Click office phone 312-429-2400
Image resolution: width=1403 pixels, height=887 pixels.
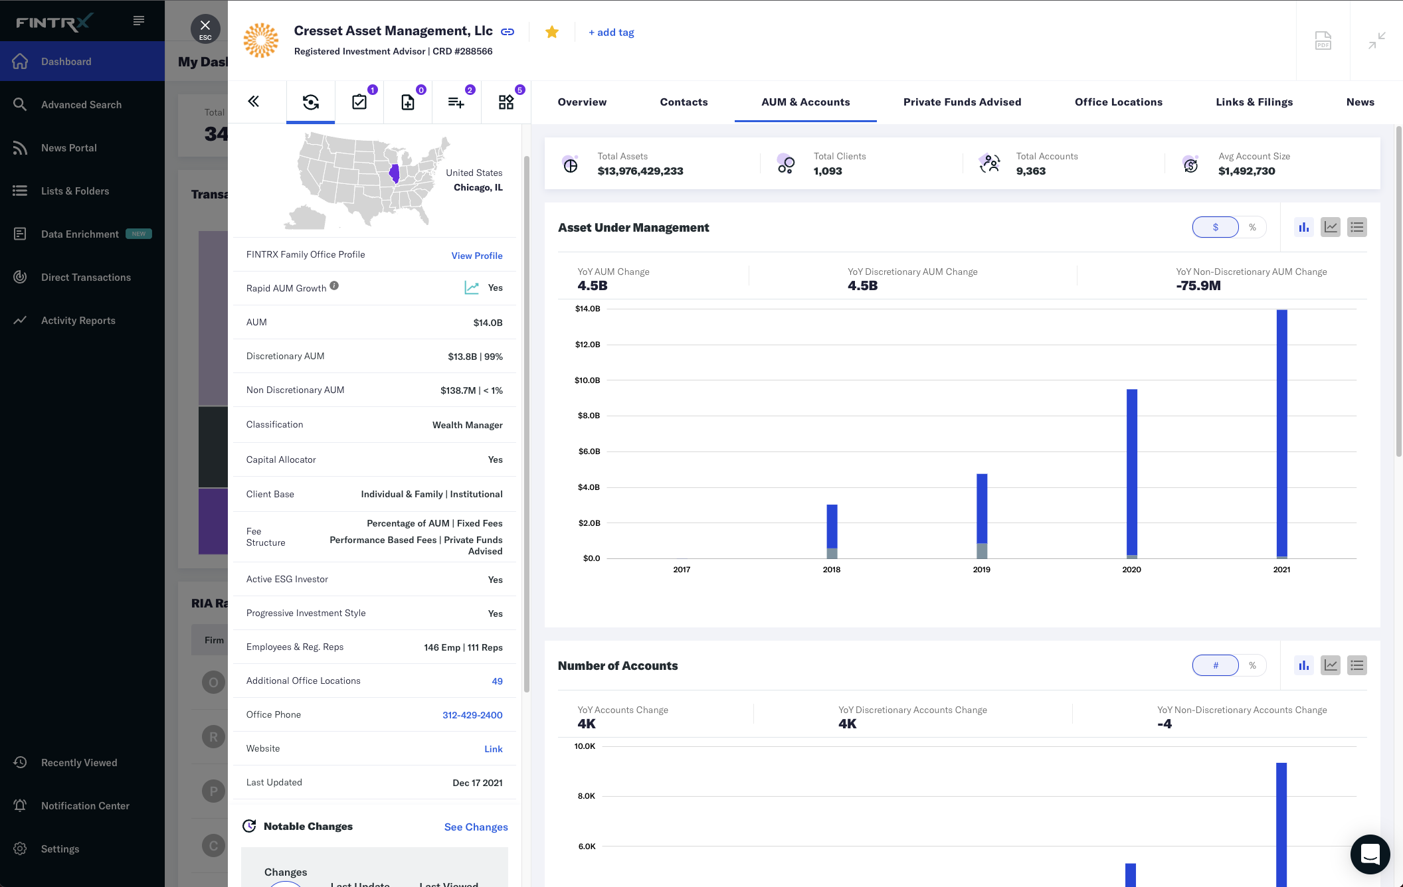[x=472, y=715]
